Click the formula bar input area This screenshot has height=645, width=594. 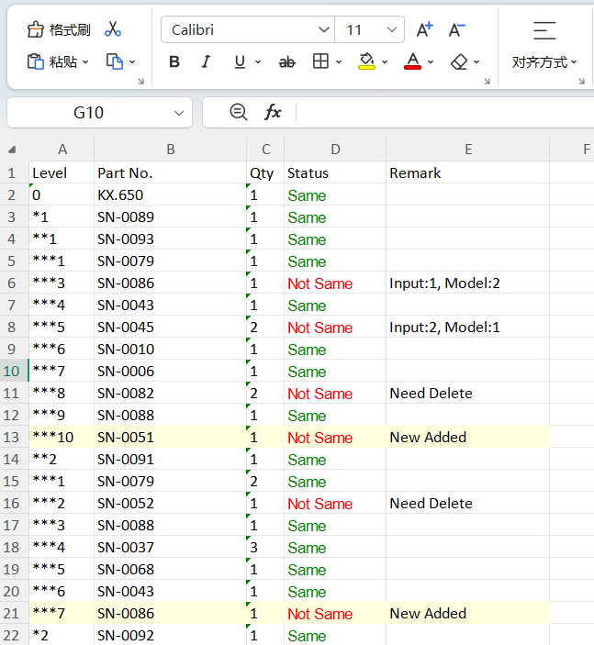(x=444, y=113)
